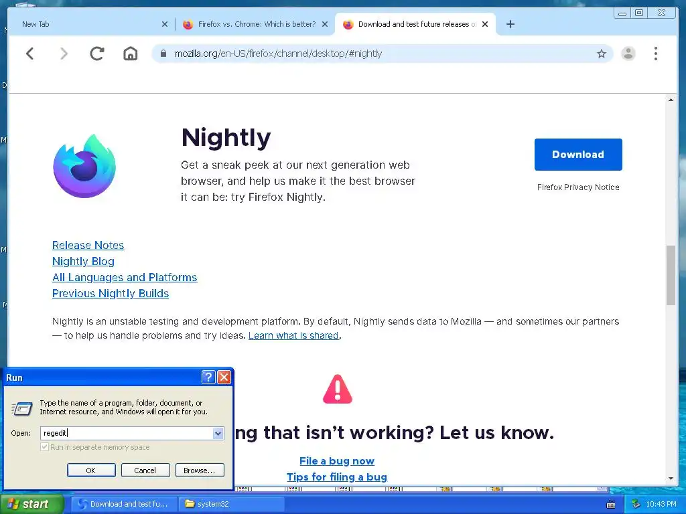686x514 pixels.
Task: Click the File a bug now link
Action: (x=337, y=460)
